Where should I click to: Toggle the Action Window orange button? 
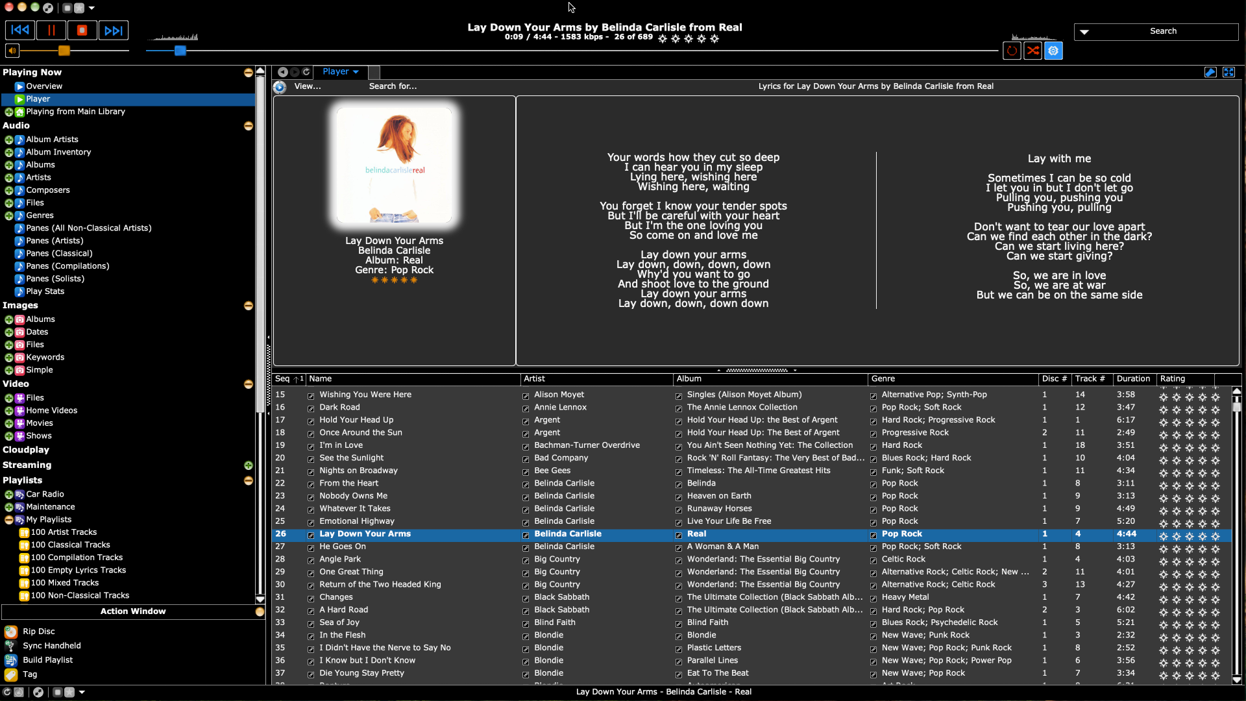pos(260,611)
